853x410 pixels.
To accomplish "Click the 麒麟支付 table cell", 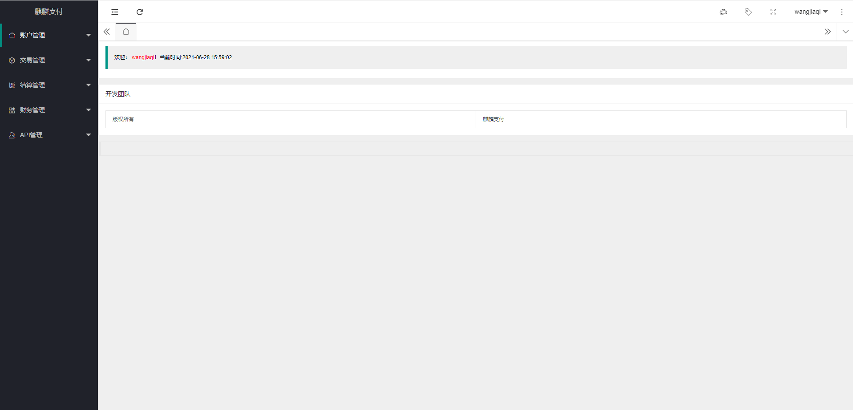I will pyautogui.click(x=661, y=119).
